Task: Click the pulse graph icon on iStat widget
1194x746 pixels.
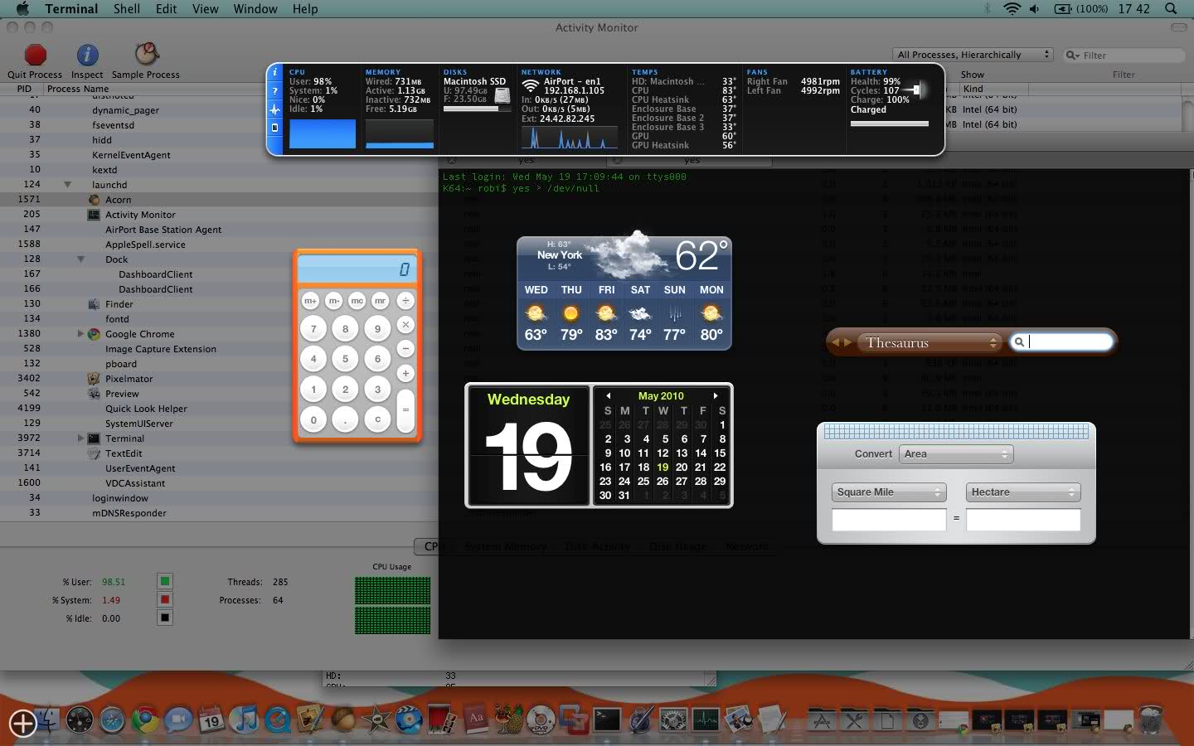Action: click(275, 109)
